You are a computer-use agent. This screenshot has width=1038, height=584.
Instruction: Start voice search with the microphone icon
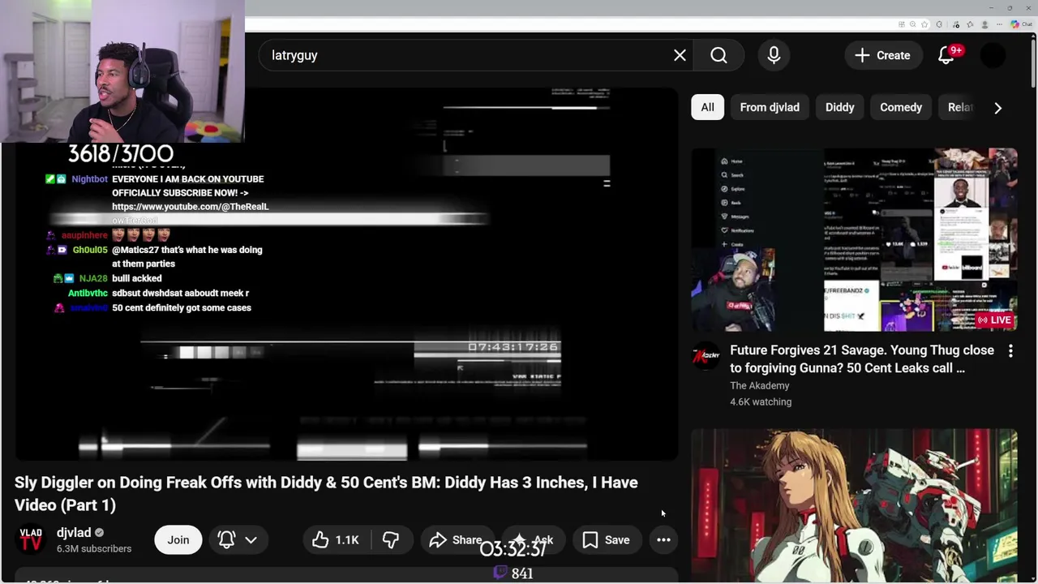coord(774,55)
